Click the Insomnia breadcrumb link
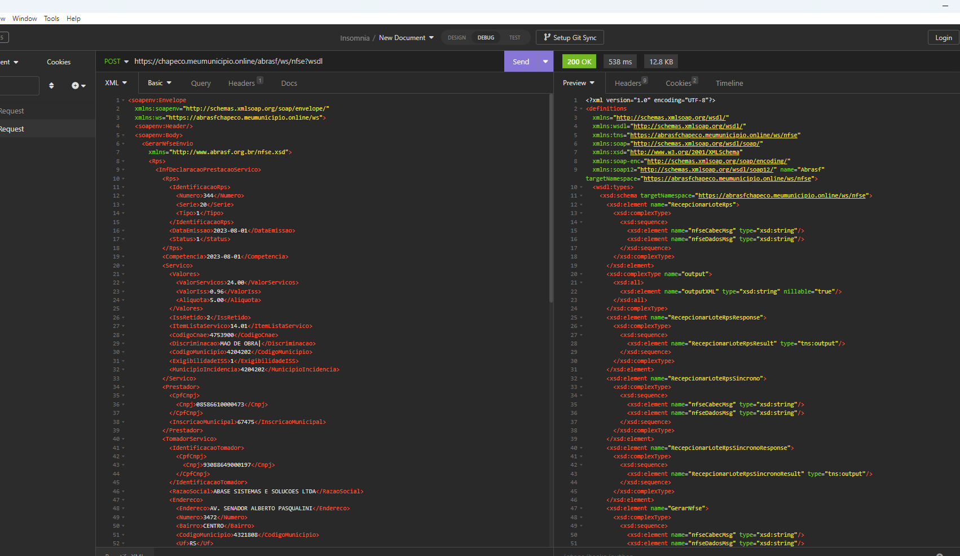This screenshot has width=960, height=556. point(355,38)
